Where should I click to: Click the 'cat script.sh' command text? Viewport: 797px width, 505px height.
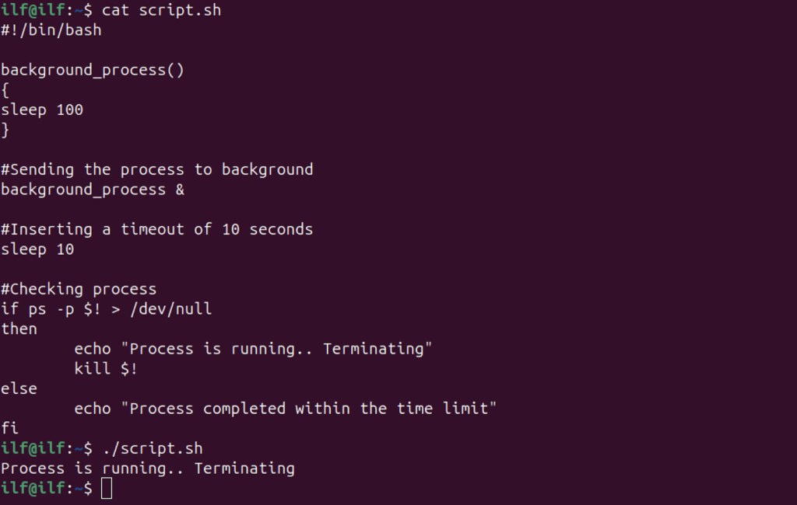coord(162,10)
